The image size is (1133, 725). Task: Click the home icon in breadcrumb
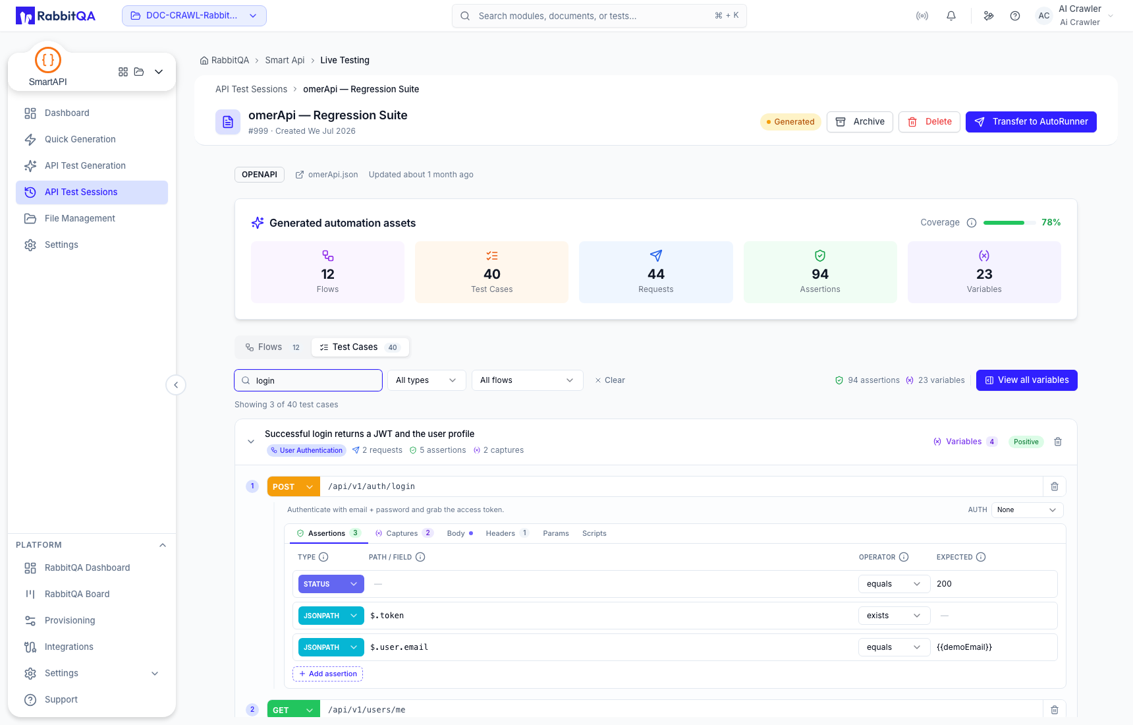(x=204, y=61)
